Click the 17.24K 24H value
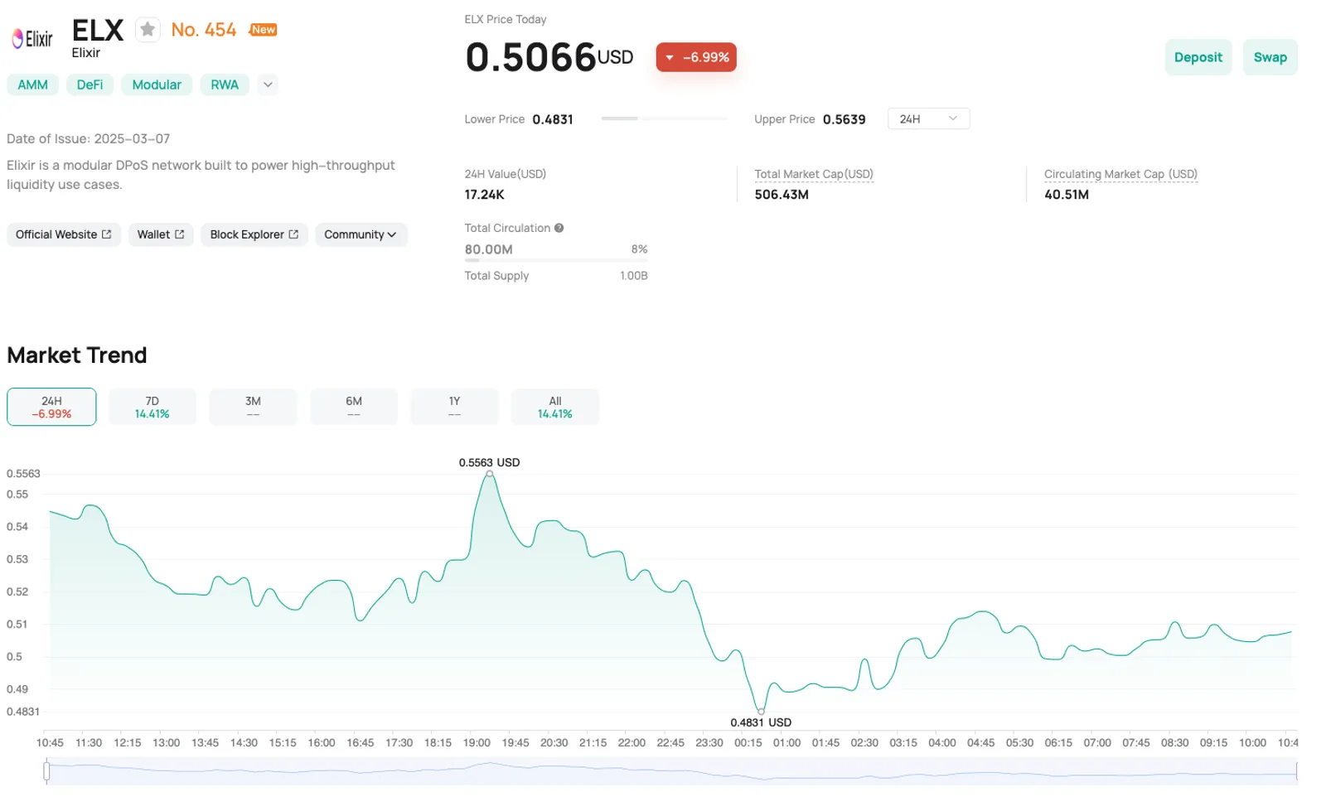Image resolution: width=1326 pixels, height=811 pixels. point(485,195)
